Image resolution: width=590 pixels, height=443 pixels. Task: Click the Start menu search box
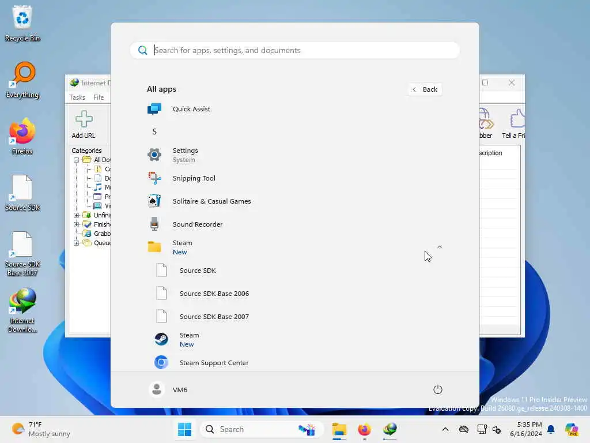[294, 50]
